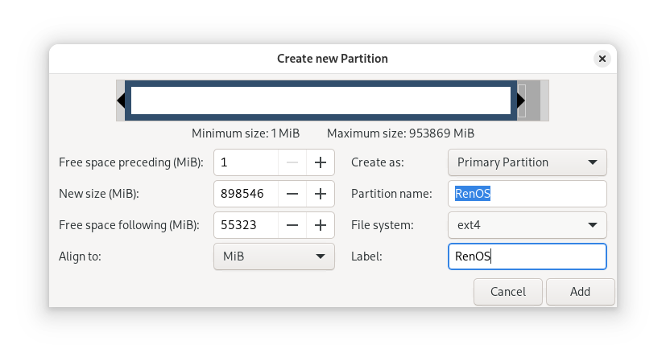Viewport: 666px width, 361px height.
Task: Click the right resize handle arrow on partition bar
Action: (521, 101)
